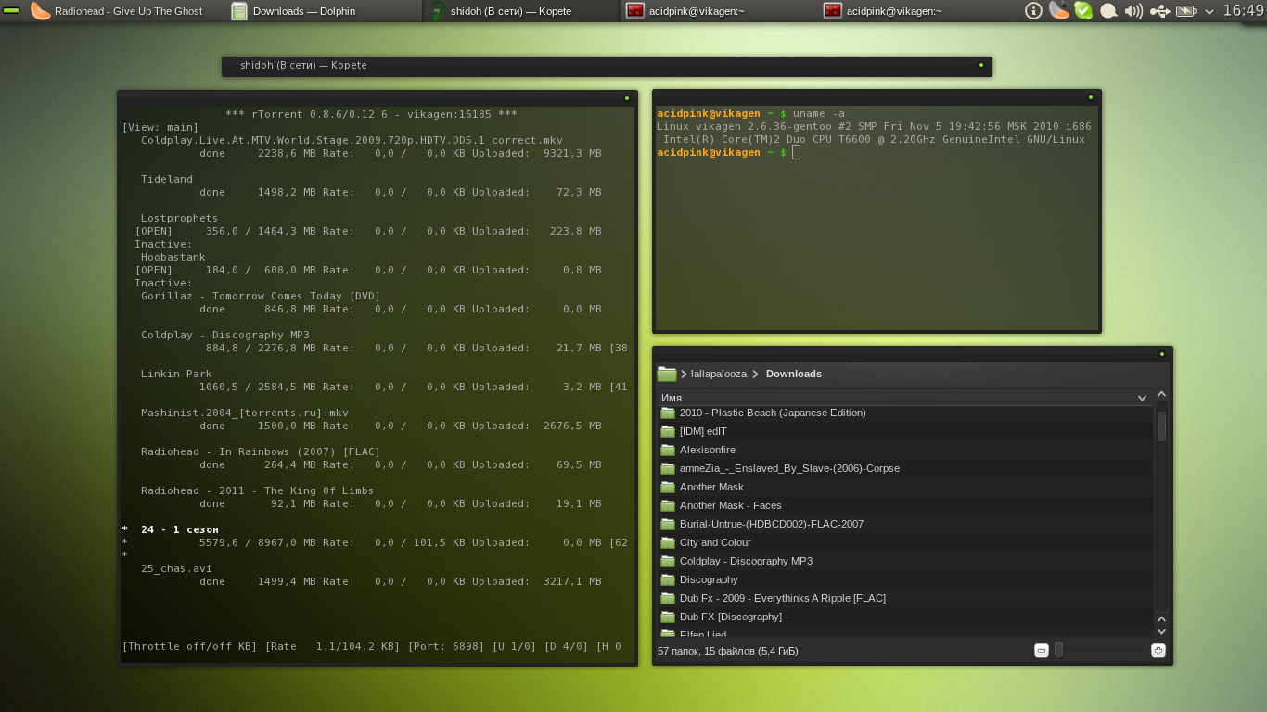Activate the first acidpink@vikagen terminal taskbar entry
The image size is (1267, 712).
click(x=719, y=11)
